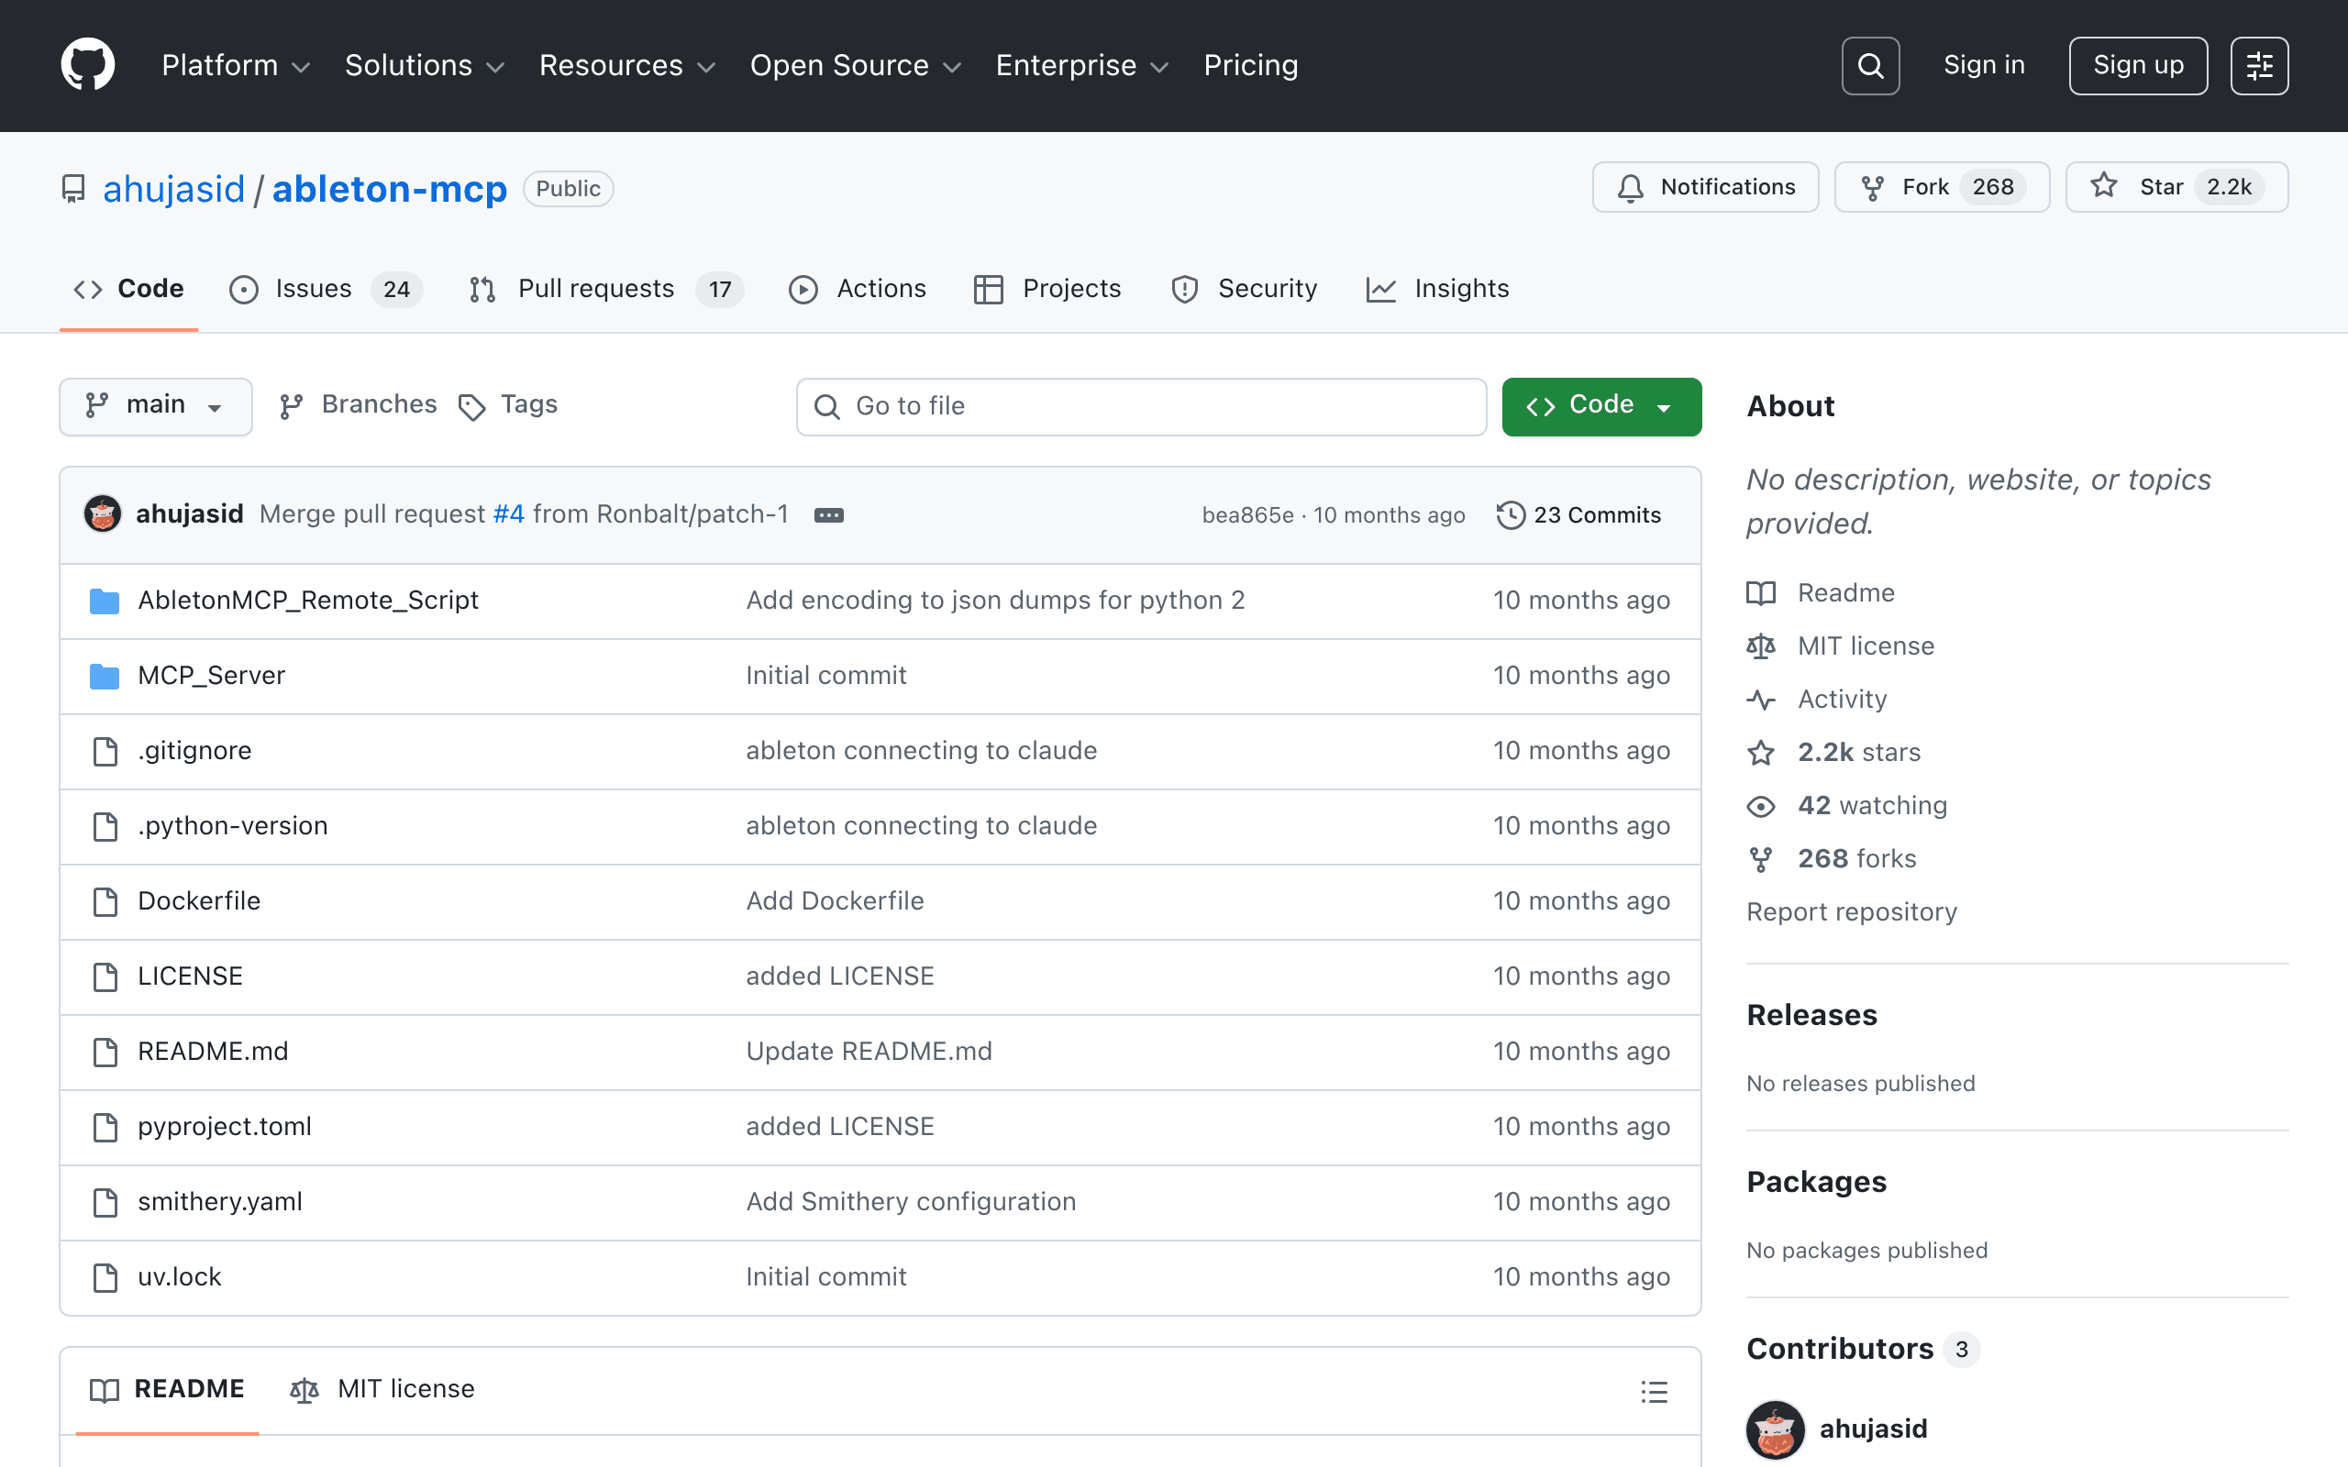Open the search magnifier button in header

click(1871, 66)
